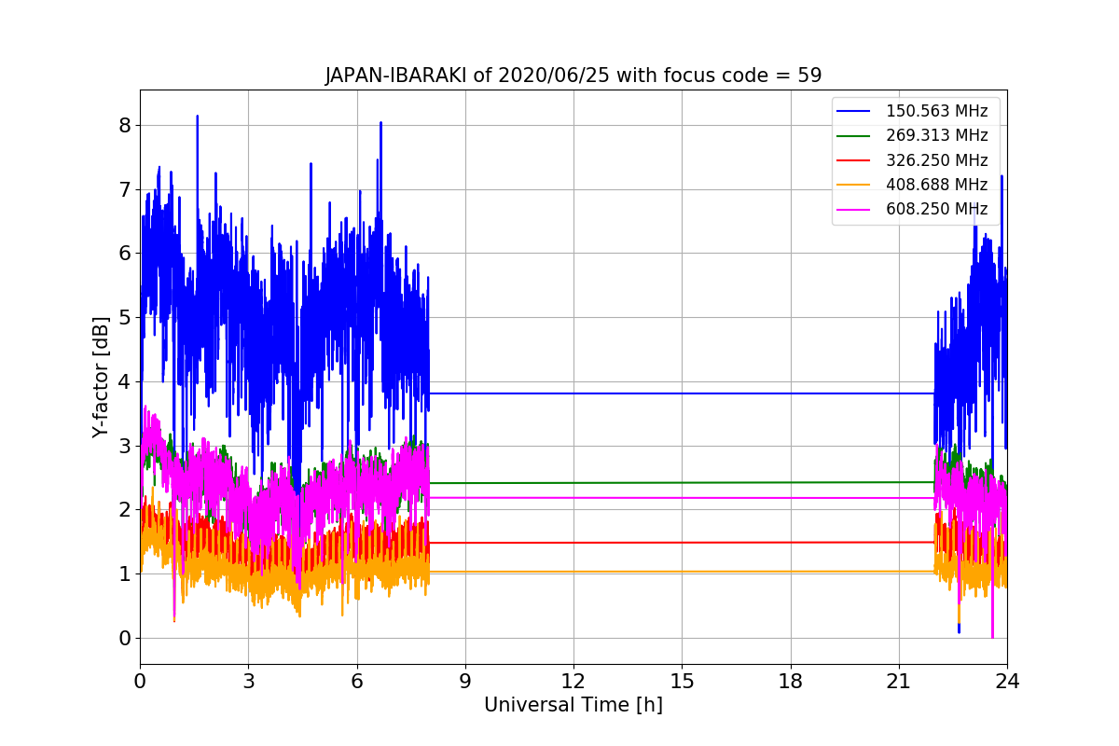Click x-axis tick label '15'
The width and height of the screenshot is (1119, 746).
click(x=682, y=682)
